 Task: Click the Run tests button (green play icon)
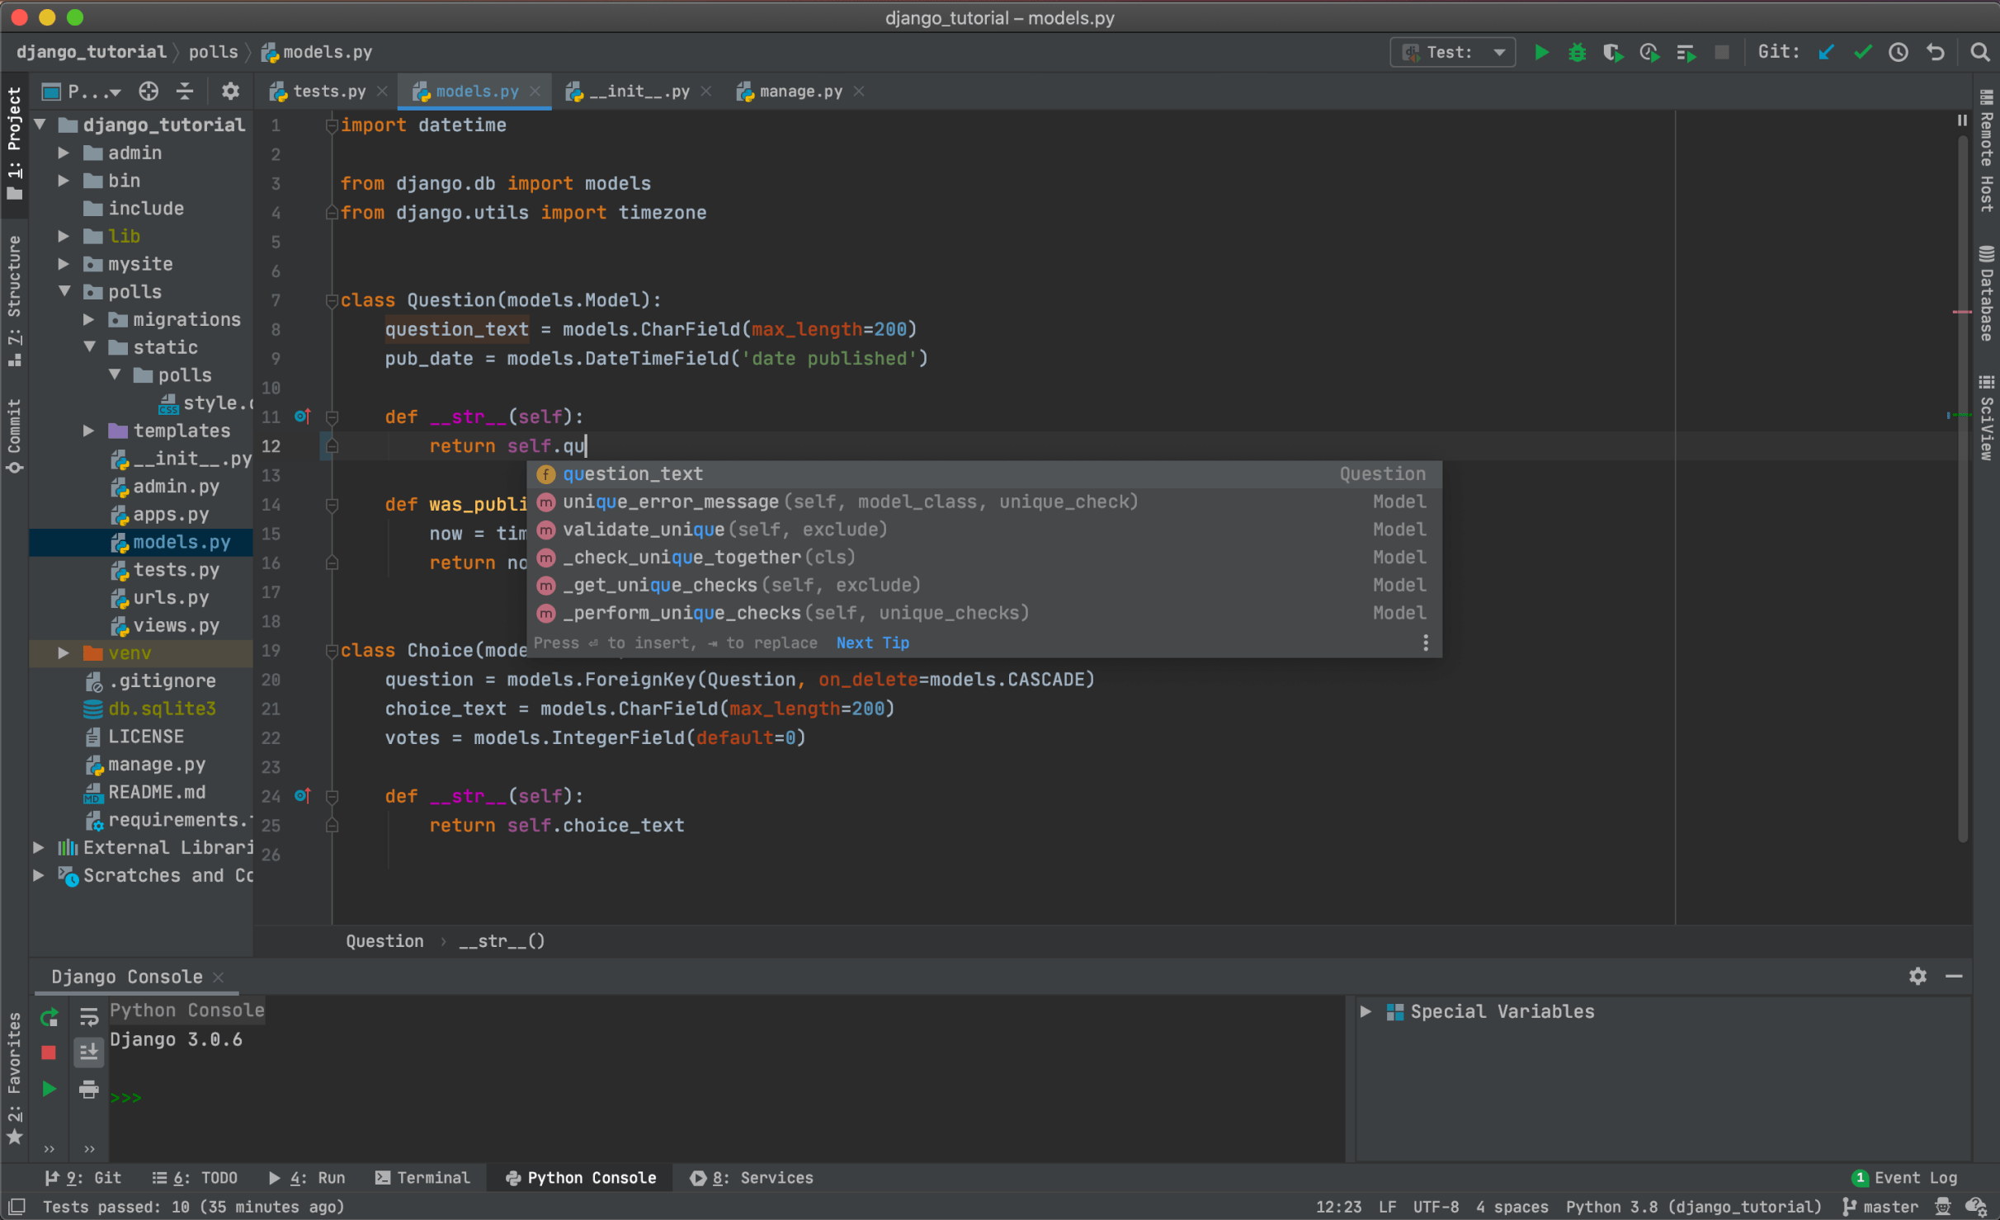1540,54
